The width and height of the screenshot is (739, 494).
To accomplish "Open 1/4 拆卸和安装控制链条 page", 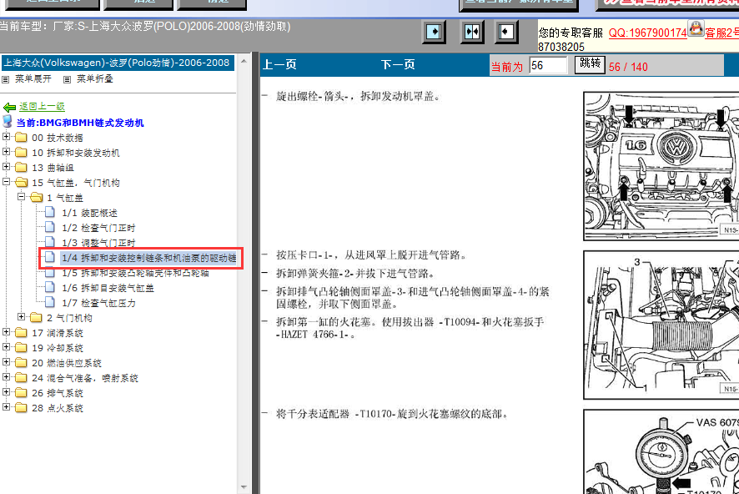I will coord(149,258).
